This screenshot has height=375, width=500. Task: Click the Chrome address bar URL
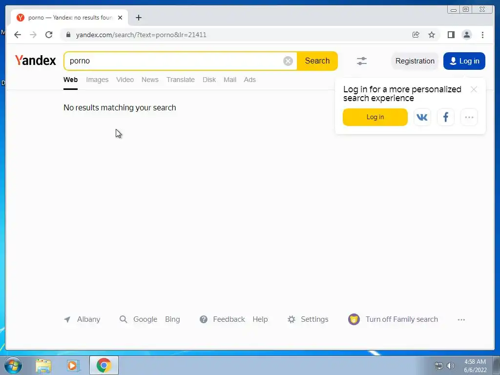(141, 35)
